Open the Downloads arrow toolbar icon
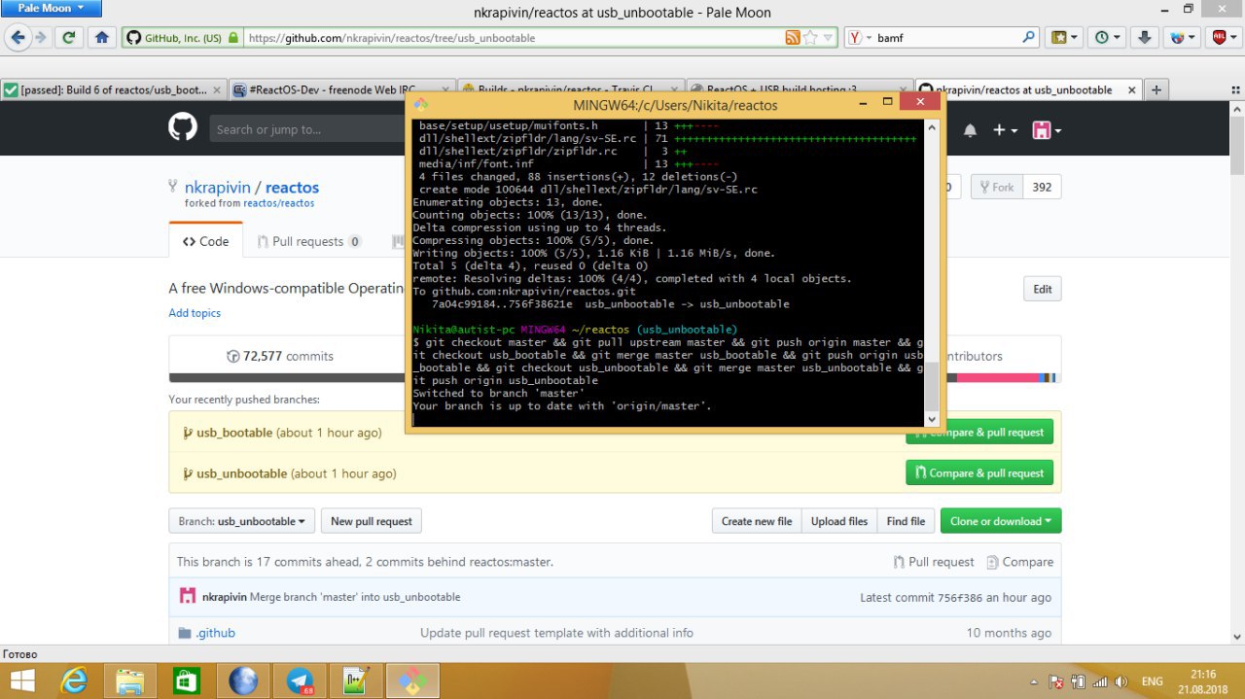This screenshot has width=1245, height=699. [x=1145, y=38]
